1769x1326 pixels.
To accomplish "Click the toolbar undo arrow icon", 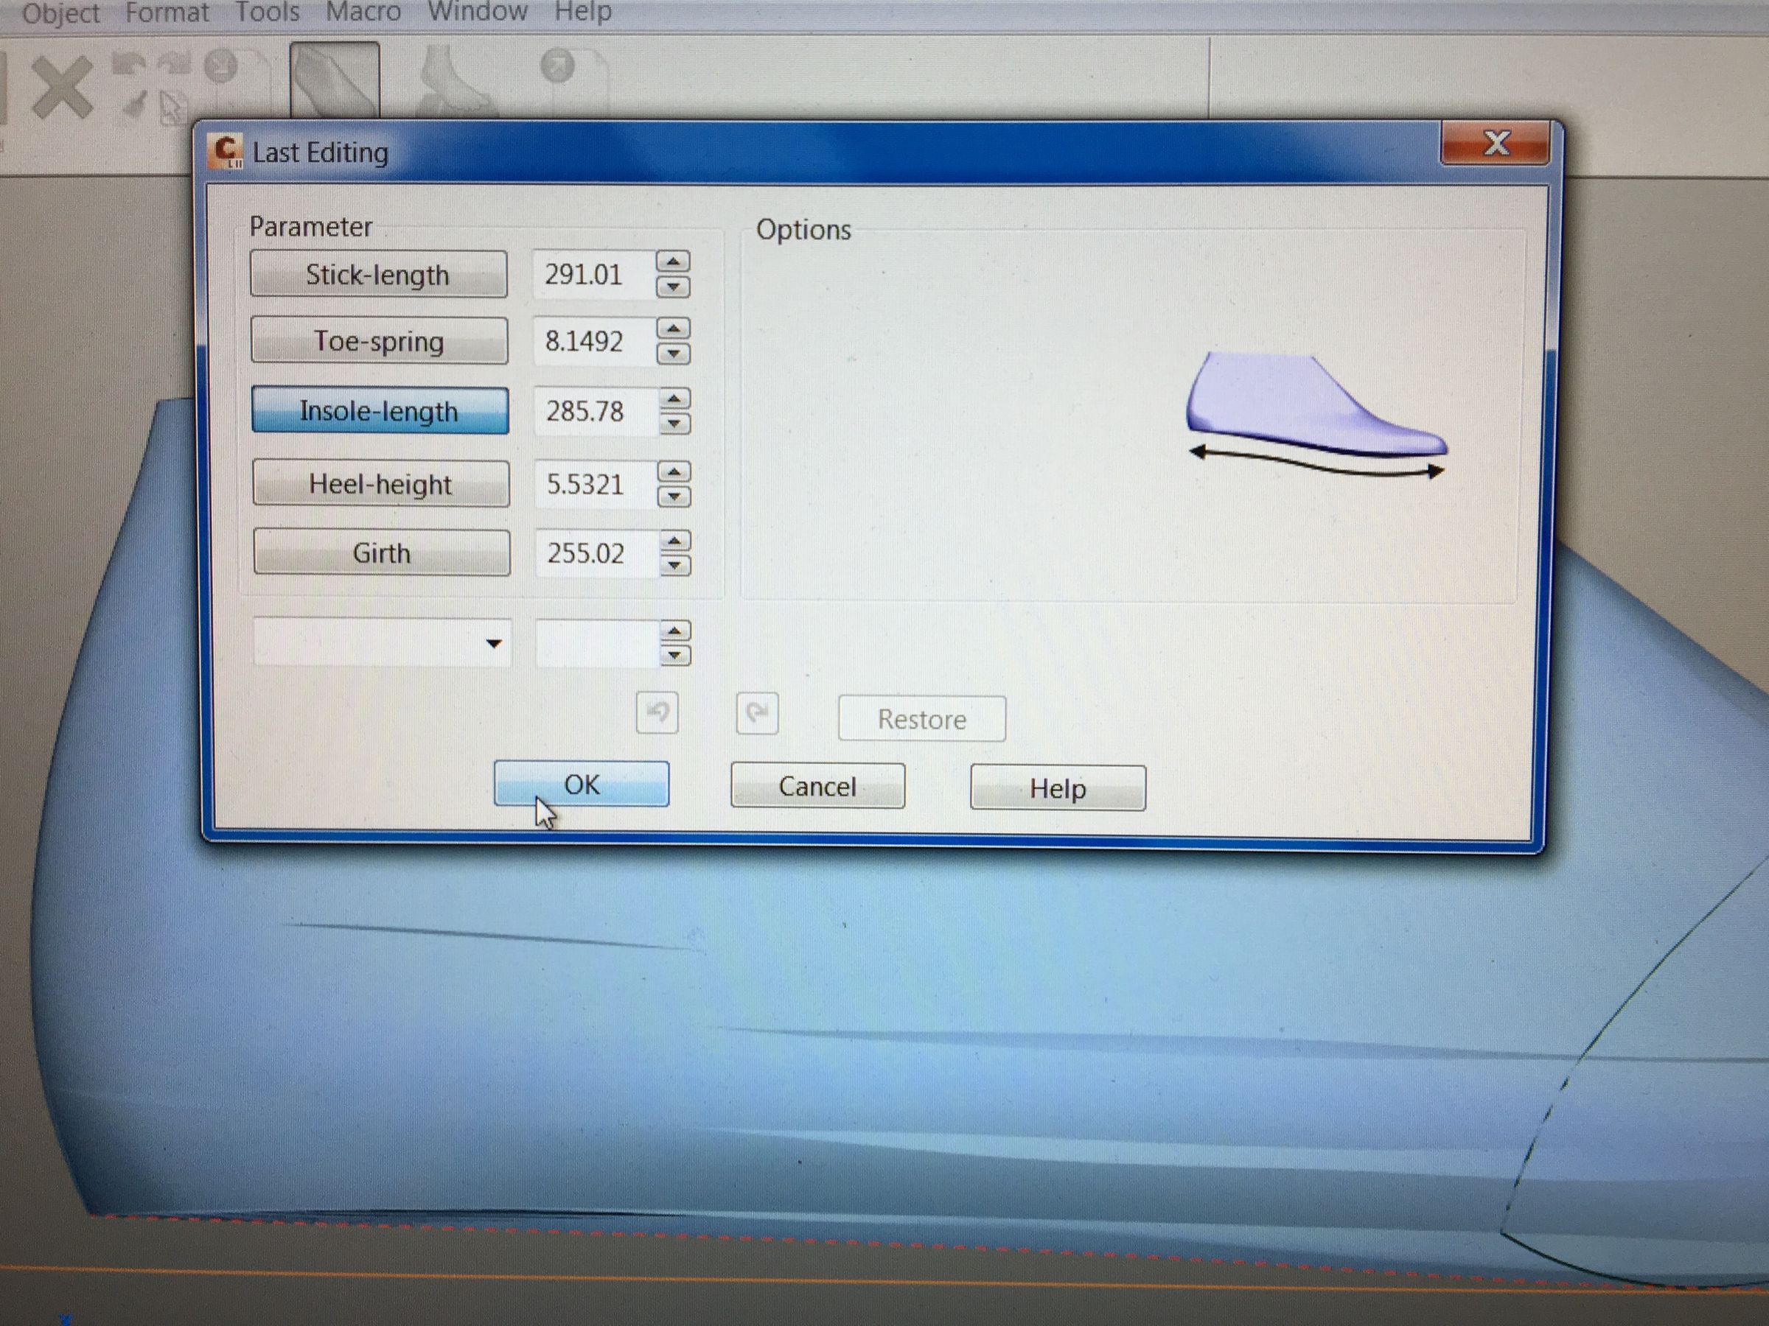I will pyautogui.click(x=129, y=63).
